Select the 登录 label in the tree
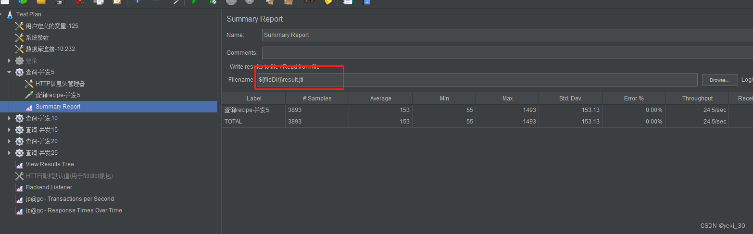753x234 pixels. pyautogui.click(x=31, y=61)
